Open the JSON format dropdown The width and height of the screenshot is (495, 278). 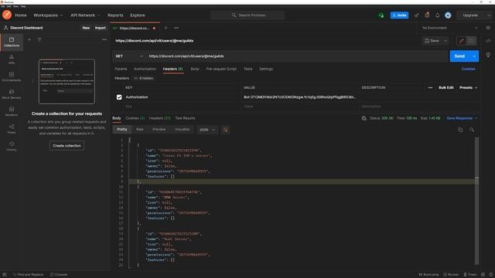[207, 130]
